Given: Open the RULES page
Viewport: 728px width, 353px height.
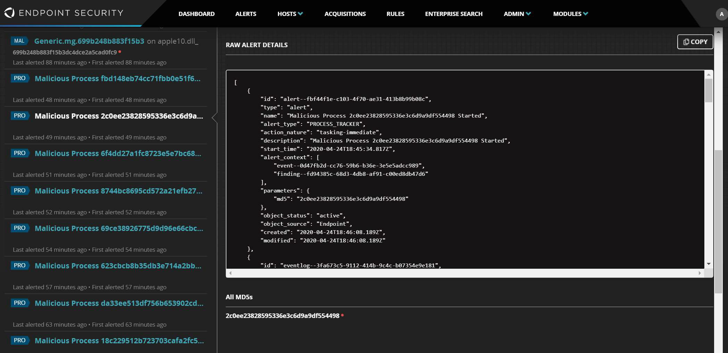Looking at the screenshot, I should coord(395,14).
